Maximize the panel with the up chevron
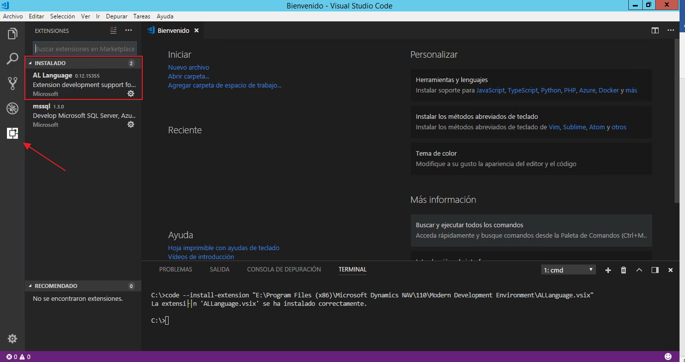Image resolution: width=685 pixels, height=362 pixels. (639, 270)
